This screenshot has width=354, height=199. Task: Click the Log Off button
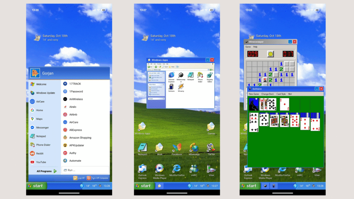point(79,178)
